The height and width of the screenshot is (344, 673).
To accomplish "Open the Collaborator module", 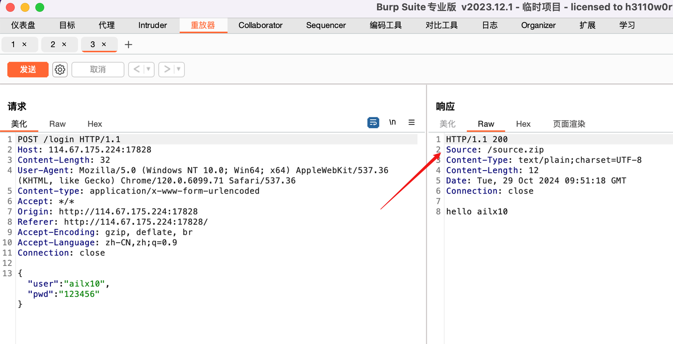I will coord(260,25).
